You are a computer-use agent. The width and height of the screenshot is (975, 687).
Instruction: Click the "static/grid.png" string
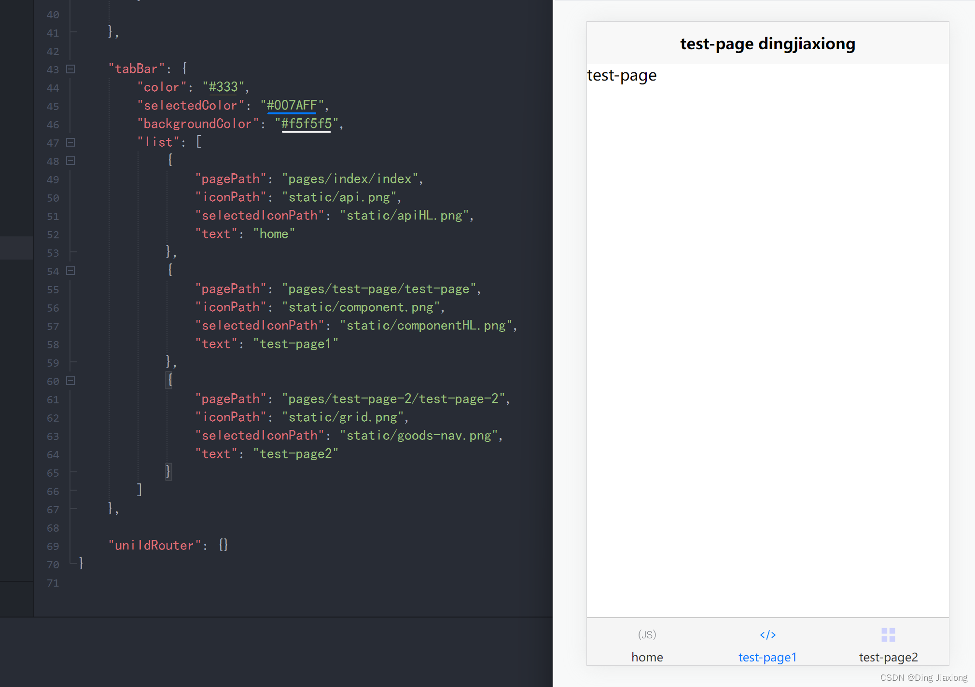point(343,417)
